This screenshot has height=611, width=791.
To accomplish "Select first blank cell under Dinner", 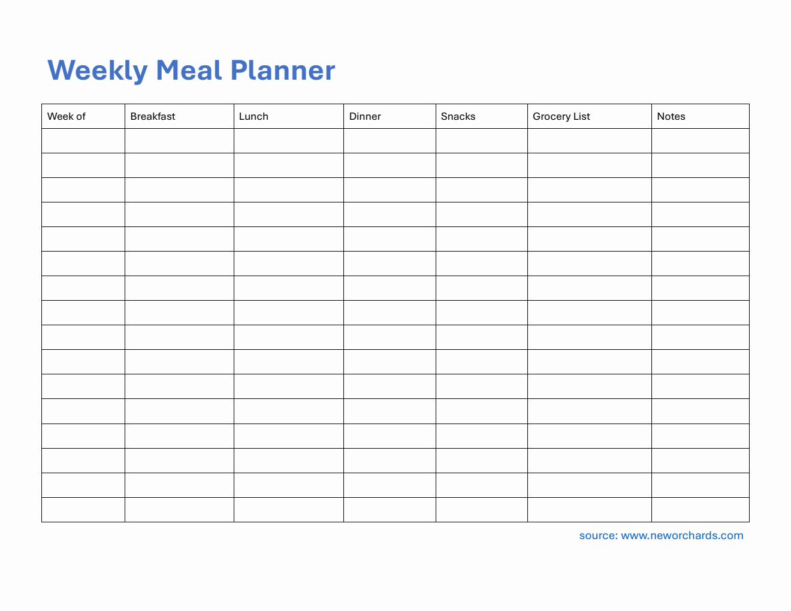I will (x=390, y=141).
